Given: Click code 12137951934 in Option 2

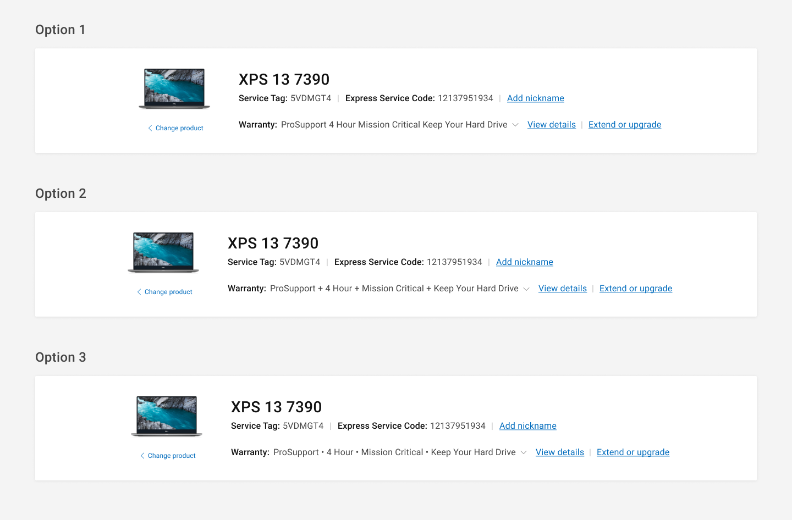Looking at the screenshot, I should 454,262.
